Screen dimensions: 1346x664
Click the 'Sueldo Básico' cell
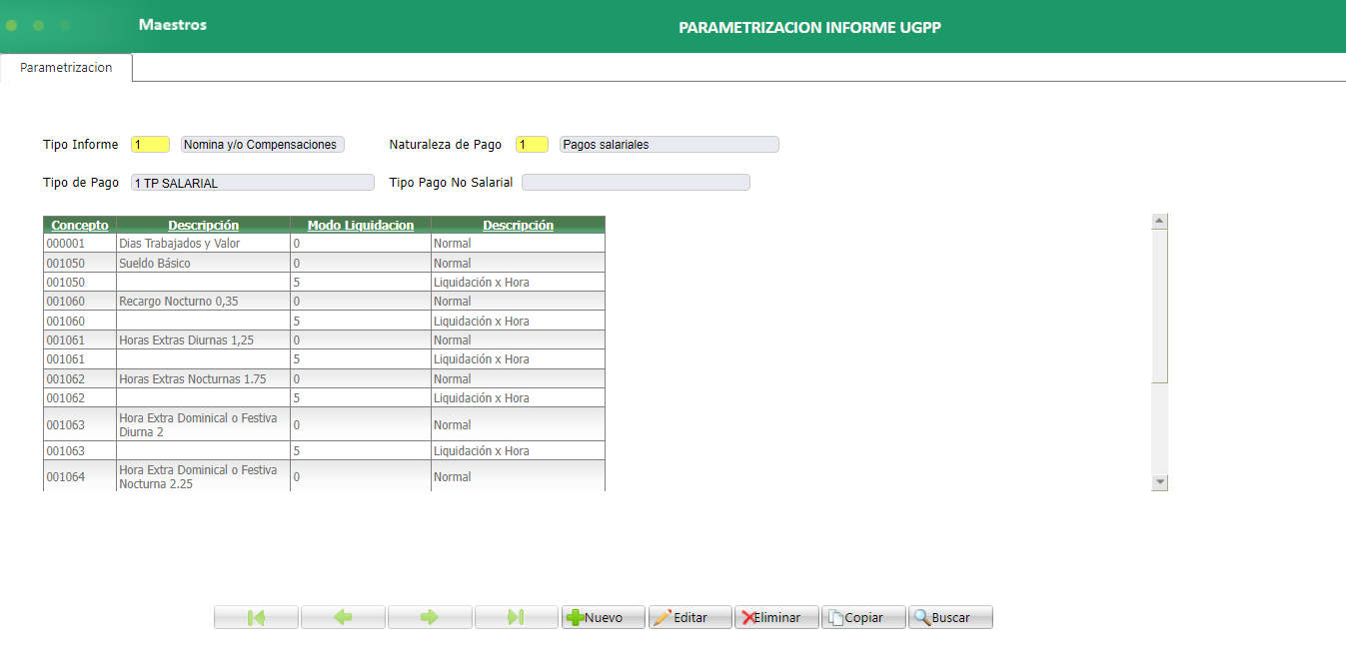(203, 264)
